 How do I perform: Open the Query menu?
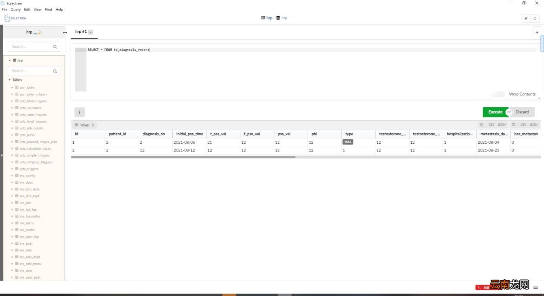pyautogui.click(x=15, y=9)
